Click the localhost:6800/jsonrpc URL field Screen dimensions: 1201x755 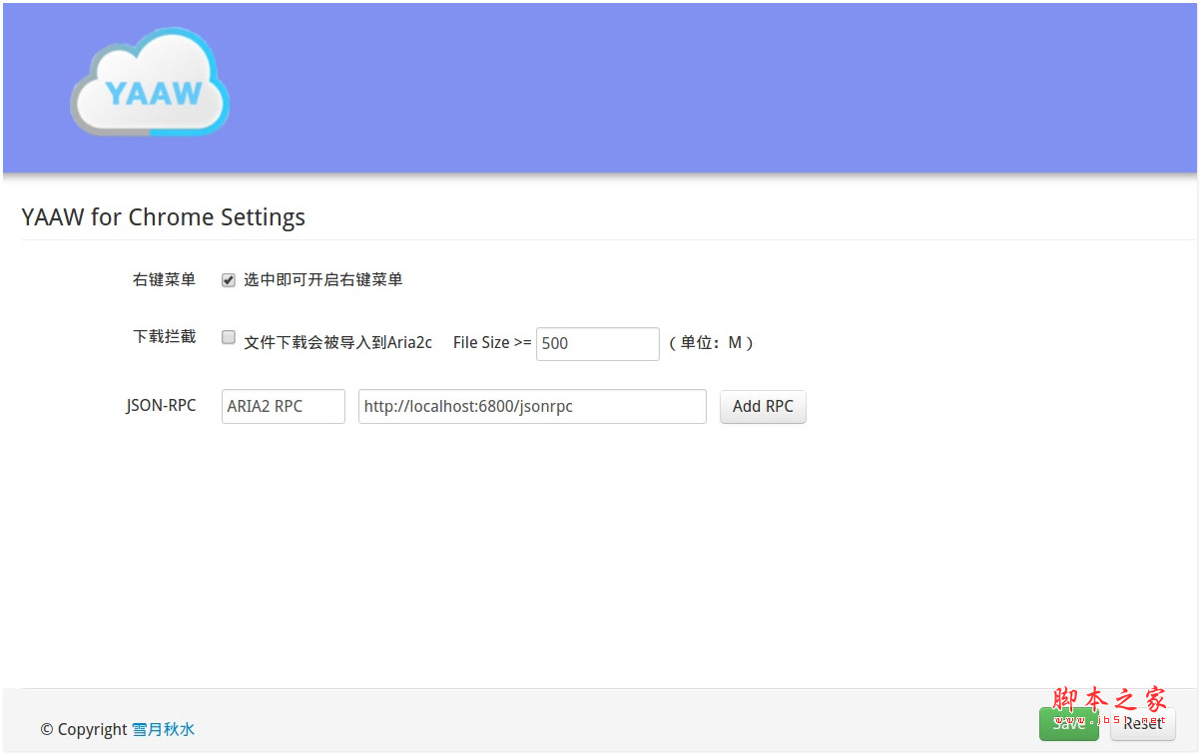531,406
